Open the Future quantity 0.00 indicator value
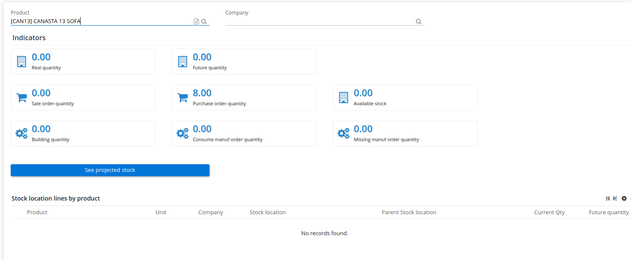Viewport: 631px width, 260px height. (x=202, y=57)
